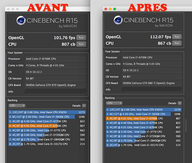Click OS X 10.12.1 field in right window

click(x=152, y=70)
